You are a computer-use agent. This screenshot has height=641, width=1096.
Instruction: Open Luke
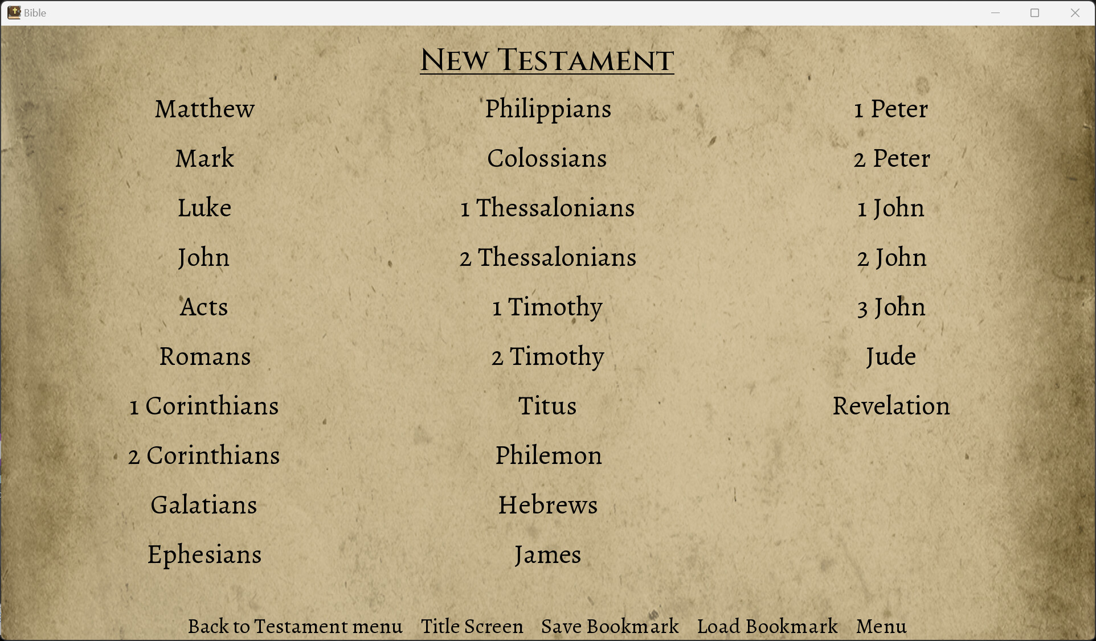tap(205, 208)
